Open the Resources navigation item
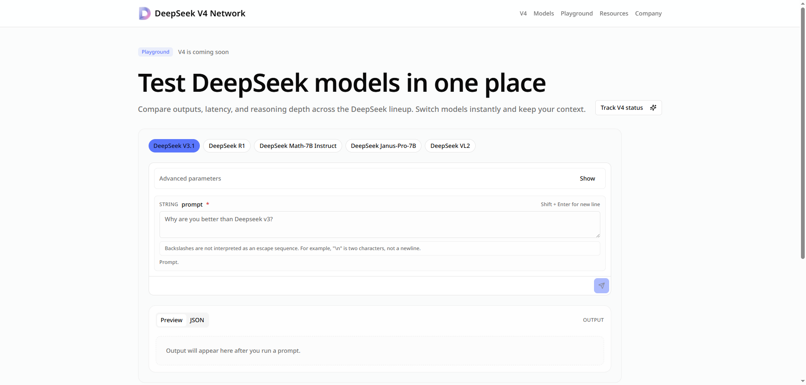 tap(614, 13)
